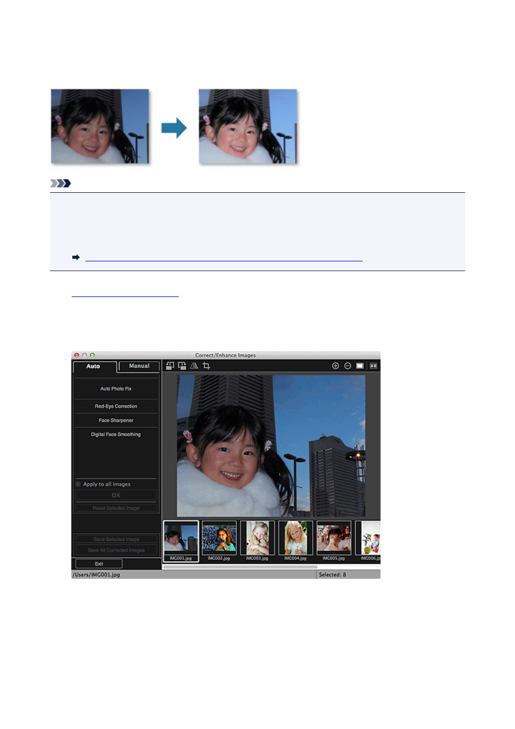This screenshot has height=729, width=515.
Task: Click the /Users/IMG001.jpg path in status bar
Action: tap(97, 575)
